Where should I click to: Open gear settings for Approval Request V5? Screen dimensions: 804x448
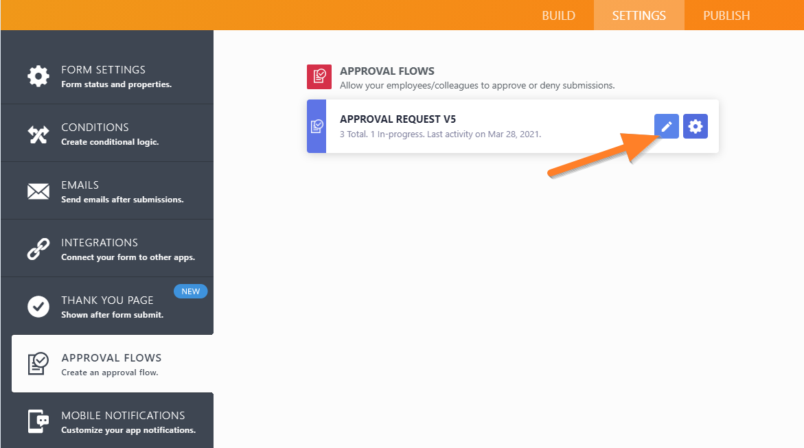pyautogui.click(x=696, y=126)
